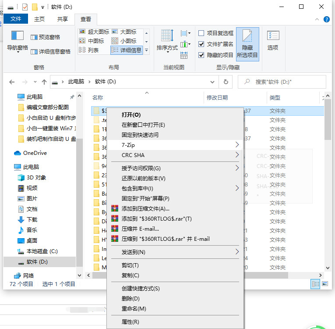Screen dimensions: 335x329
Task: Enable the 项目复选框 checkbox
Action: (201, 33)
